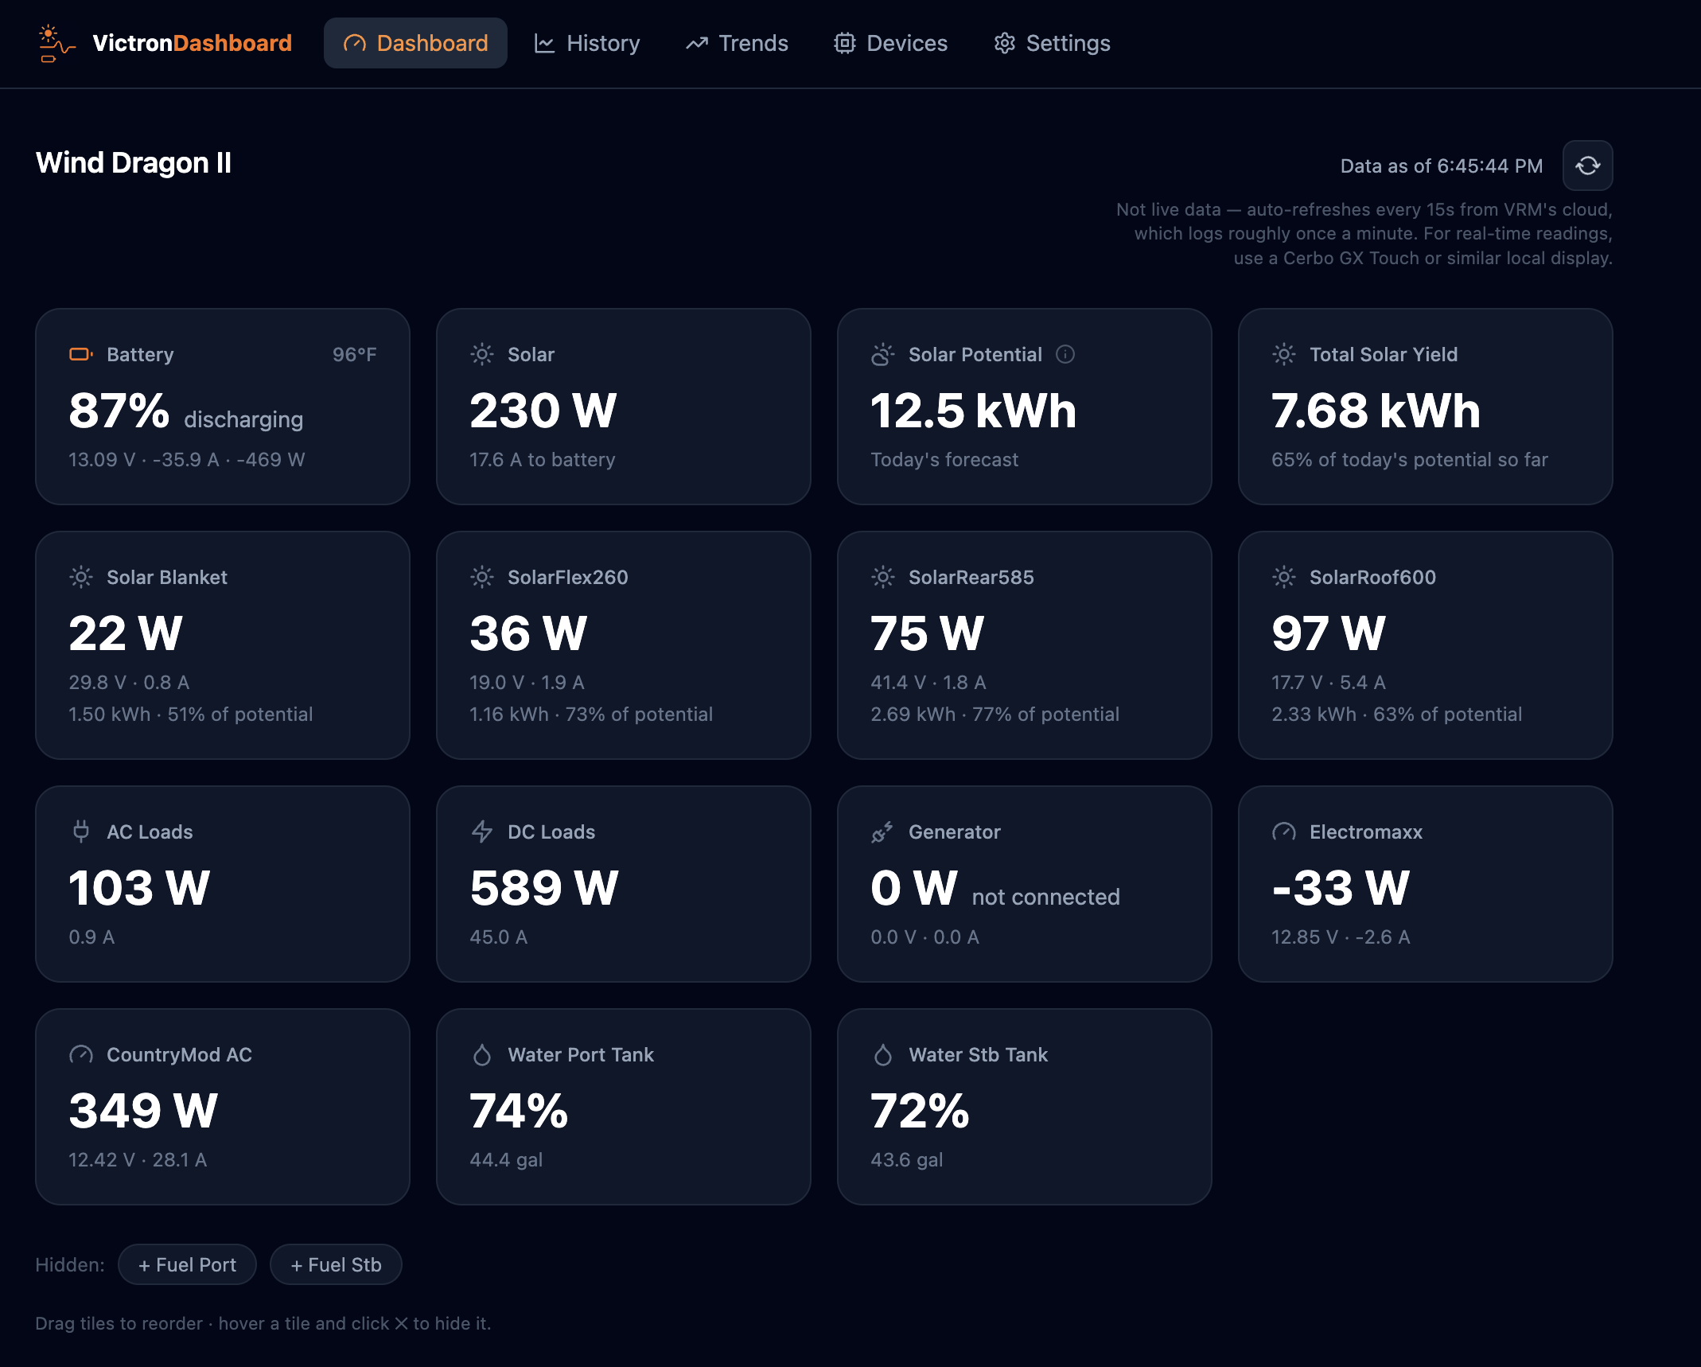This screenshot has height=1367, width=1701.
Task: Click the 36 W SolarFlex260 value
Action: (x=528, y=633)
